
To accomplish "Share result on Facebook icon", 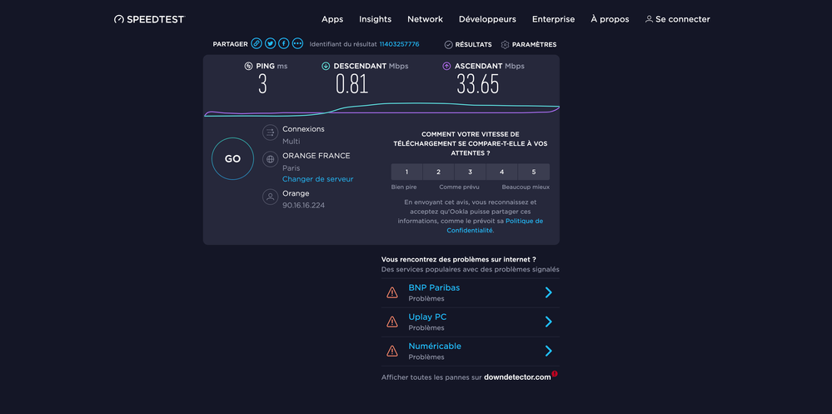I will 284,43.
